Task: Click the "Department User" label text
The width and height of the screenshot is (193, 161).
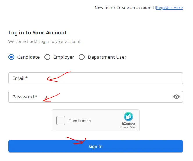Action: pyautogui.click(x=107, y=57)
